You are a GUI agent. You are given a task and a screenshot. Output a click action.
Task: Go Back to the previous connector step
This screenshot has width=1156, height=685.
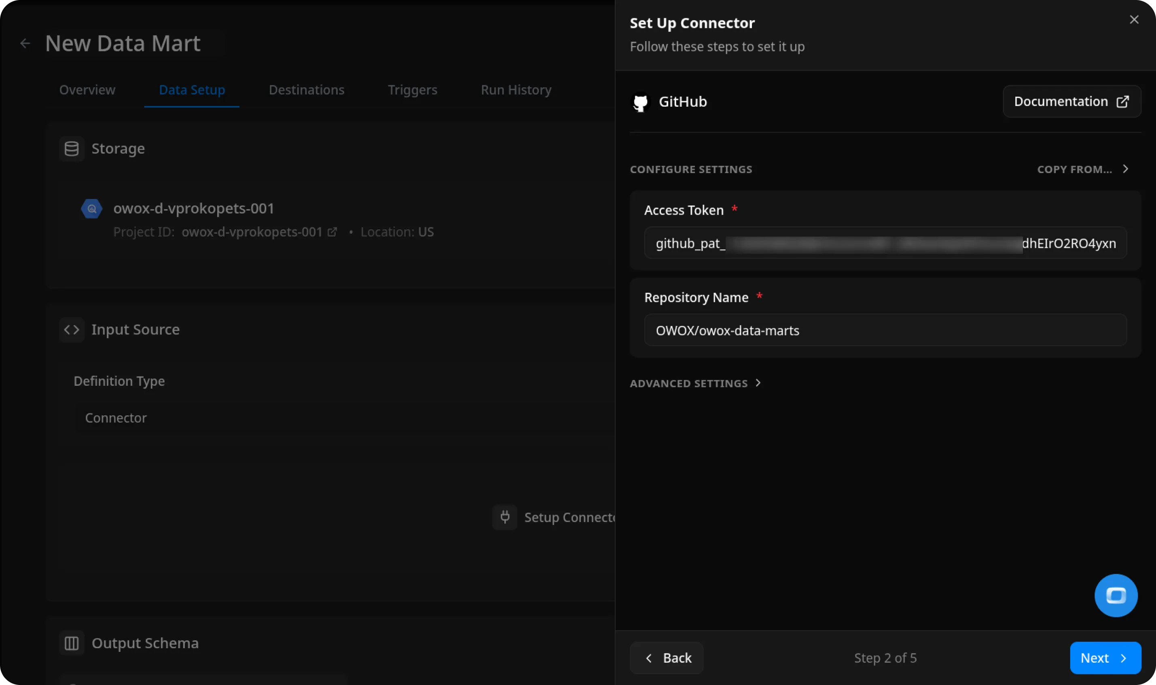[x=666, y=658]
